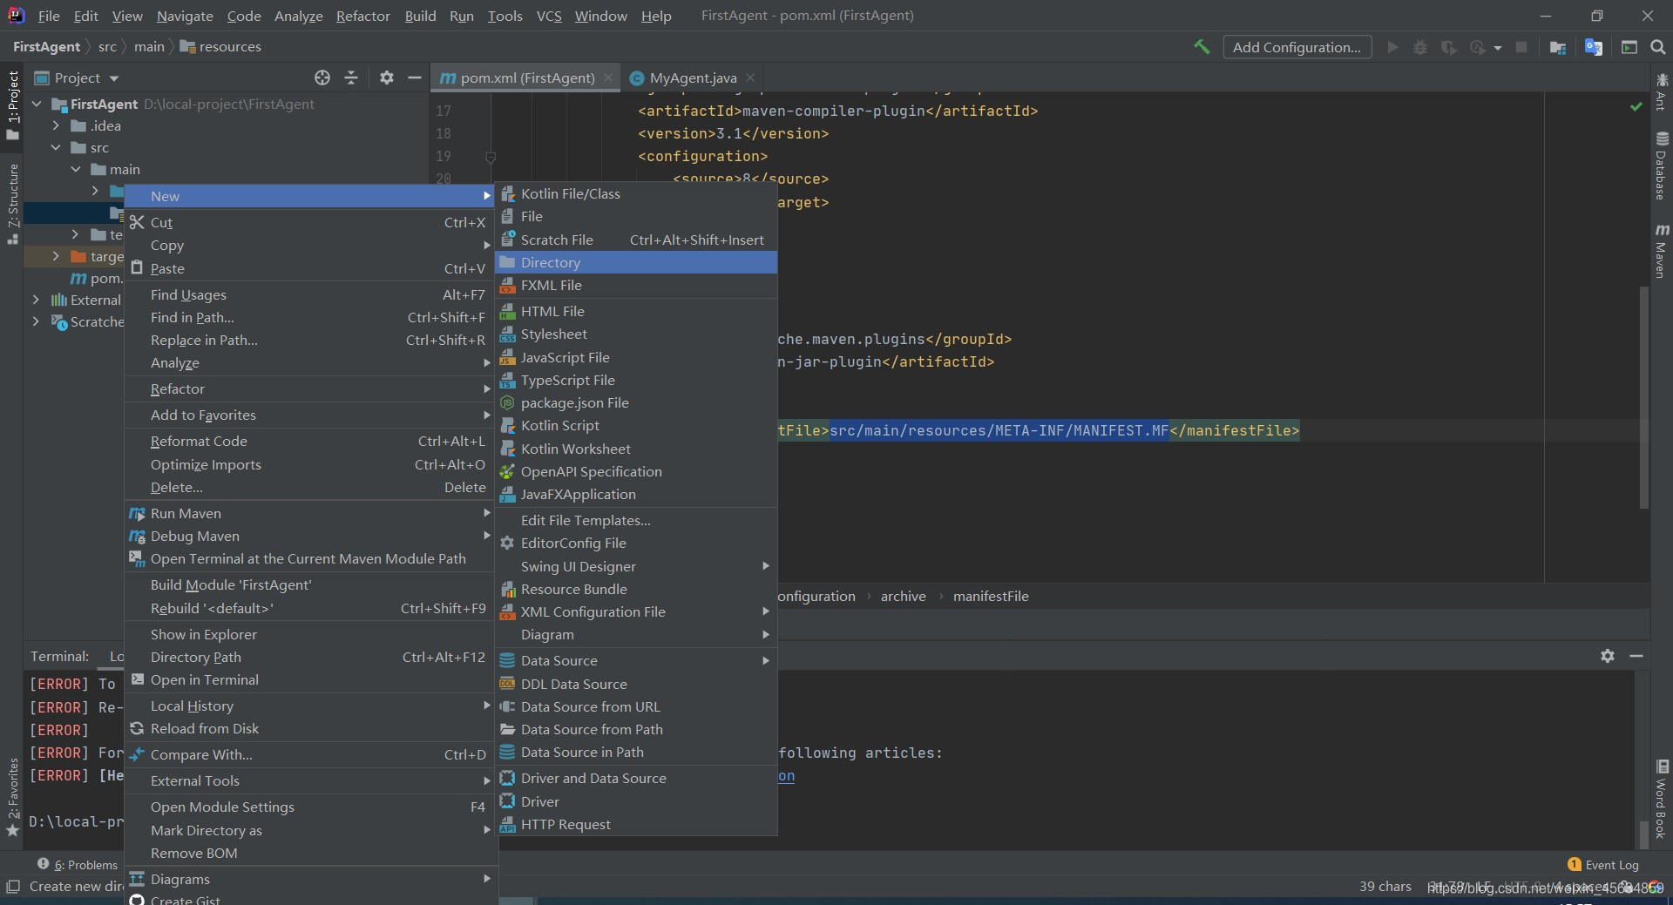Select Reload from Disk in context menu
The height and width of the screenshot is (905, 1673).
(x=310, y=728)
